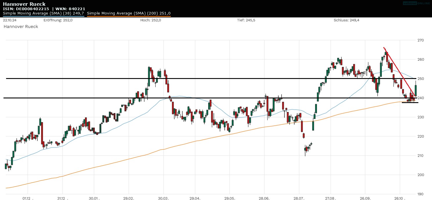
Task: Click the WKN 840221 text
Action: [70, 9]
